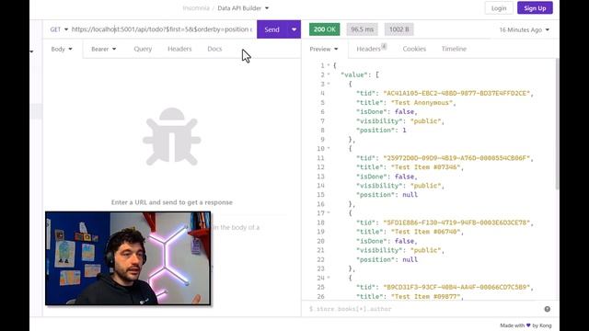Collapse the JSON object at line 3

(x=329, y=84)
